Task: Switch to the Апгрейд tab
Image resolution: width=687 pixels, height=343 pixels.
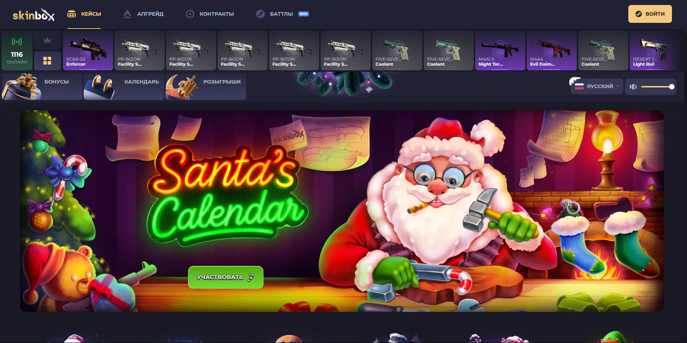Action: coord(143,14)
